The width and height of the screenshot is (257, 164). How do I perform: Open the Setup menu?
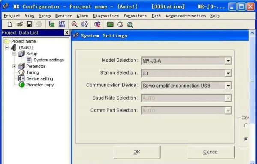point(45,16)
